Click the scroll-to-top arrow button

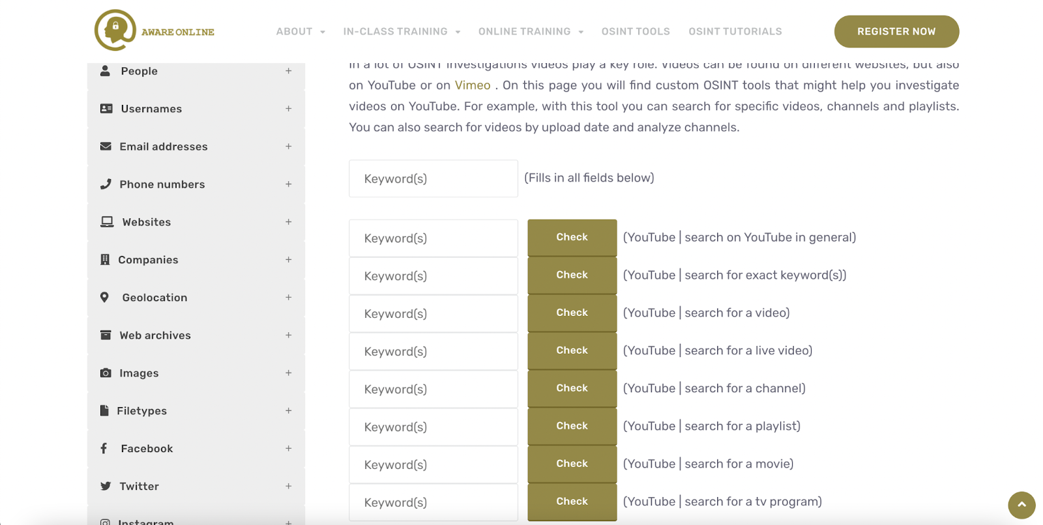1021,505
